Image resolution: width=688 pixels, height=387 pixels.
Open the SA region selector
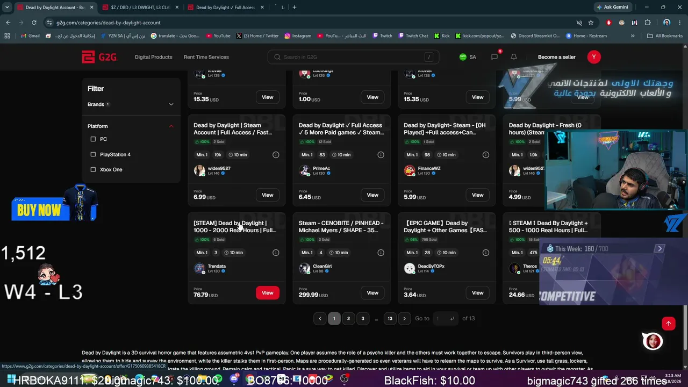468,57
